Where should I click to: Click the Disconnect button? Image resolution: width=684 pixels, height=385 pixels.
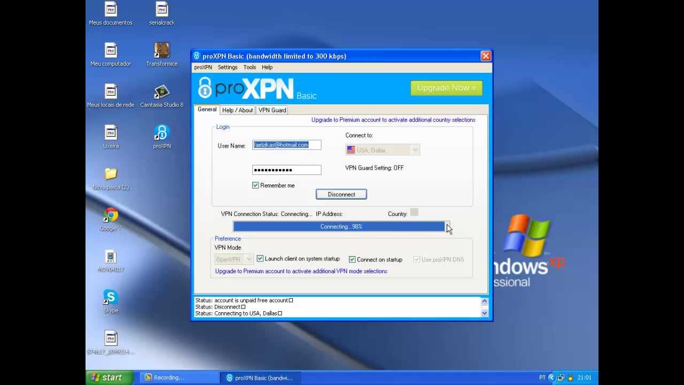click(x=341, y=194)
